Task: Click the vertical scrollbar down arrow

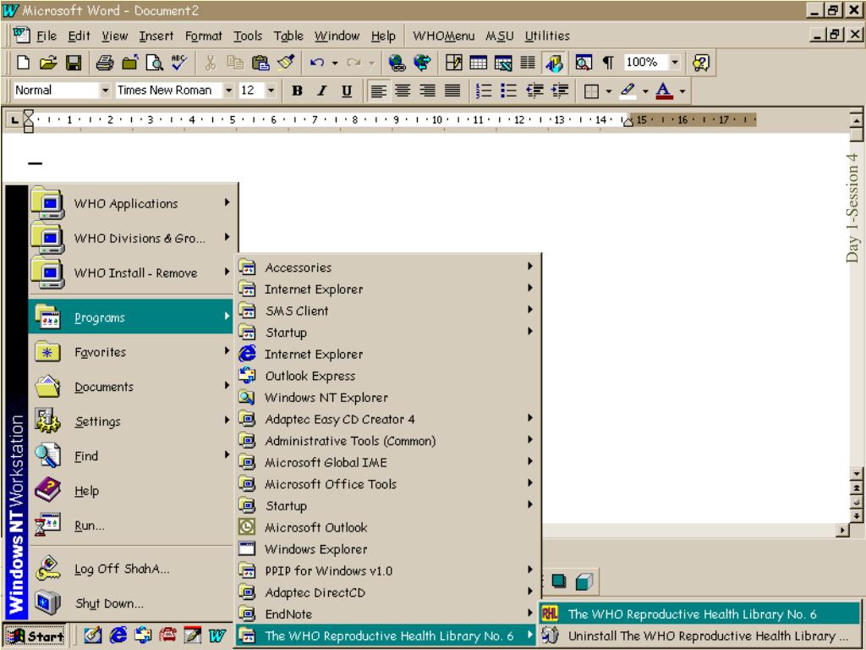Action: pos(856,474)
